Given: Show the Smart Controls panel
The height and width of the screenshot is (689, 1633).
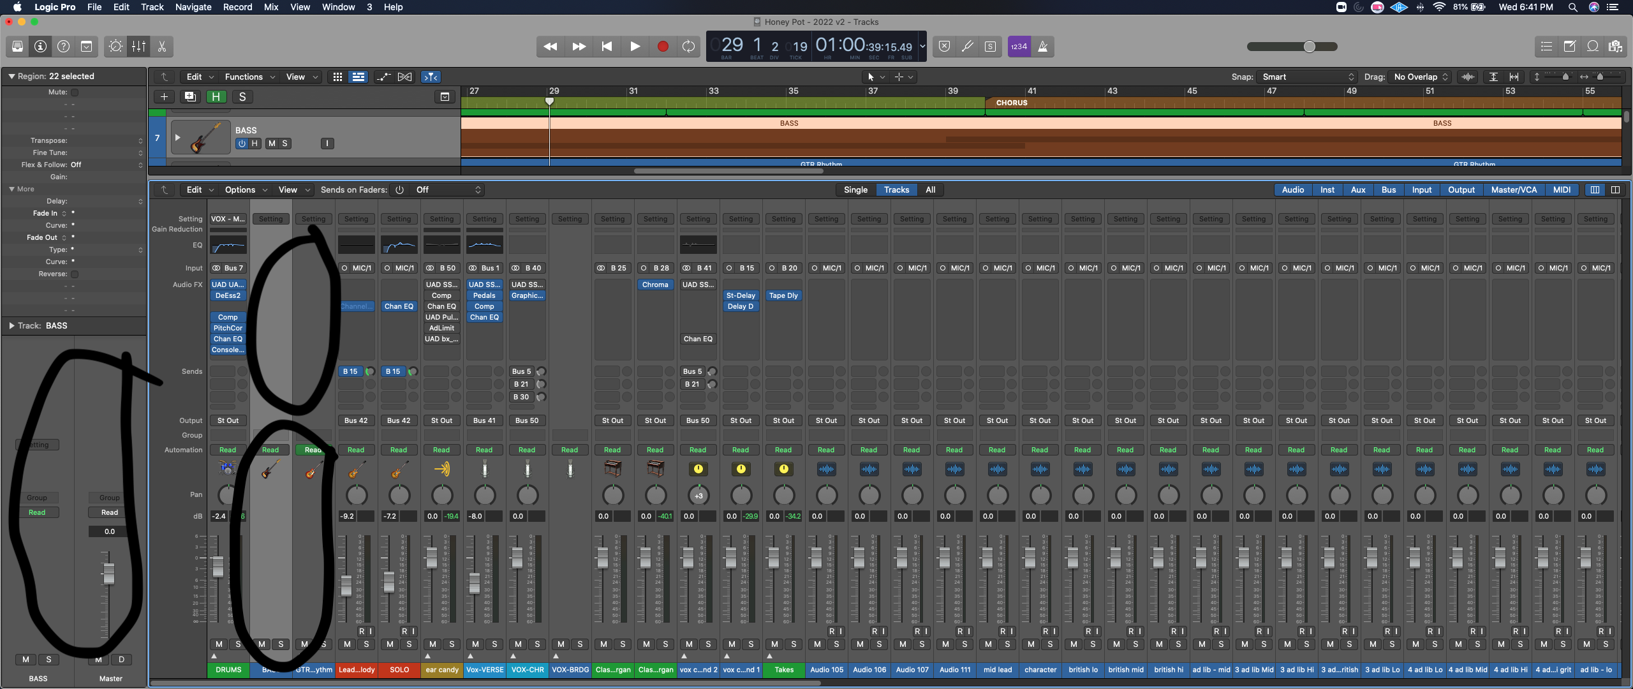Looking at the screenshot, I should 115,47.
